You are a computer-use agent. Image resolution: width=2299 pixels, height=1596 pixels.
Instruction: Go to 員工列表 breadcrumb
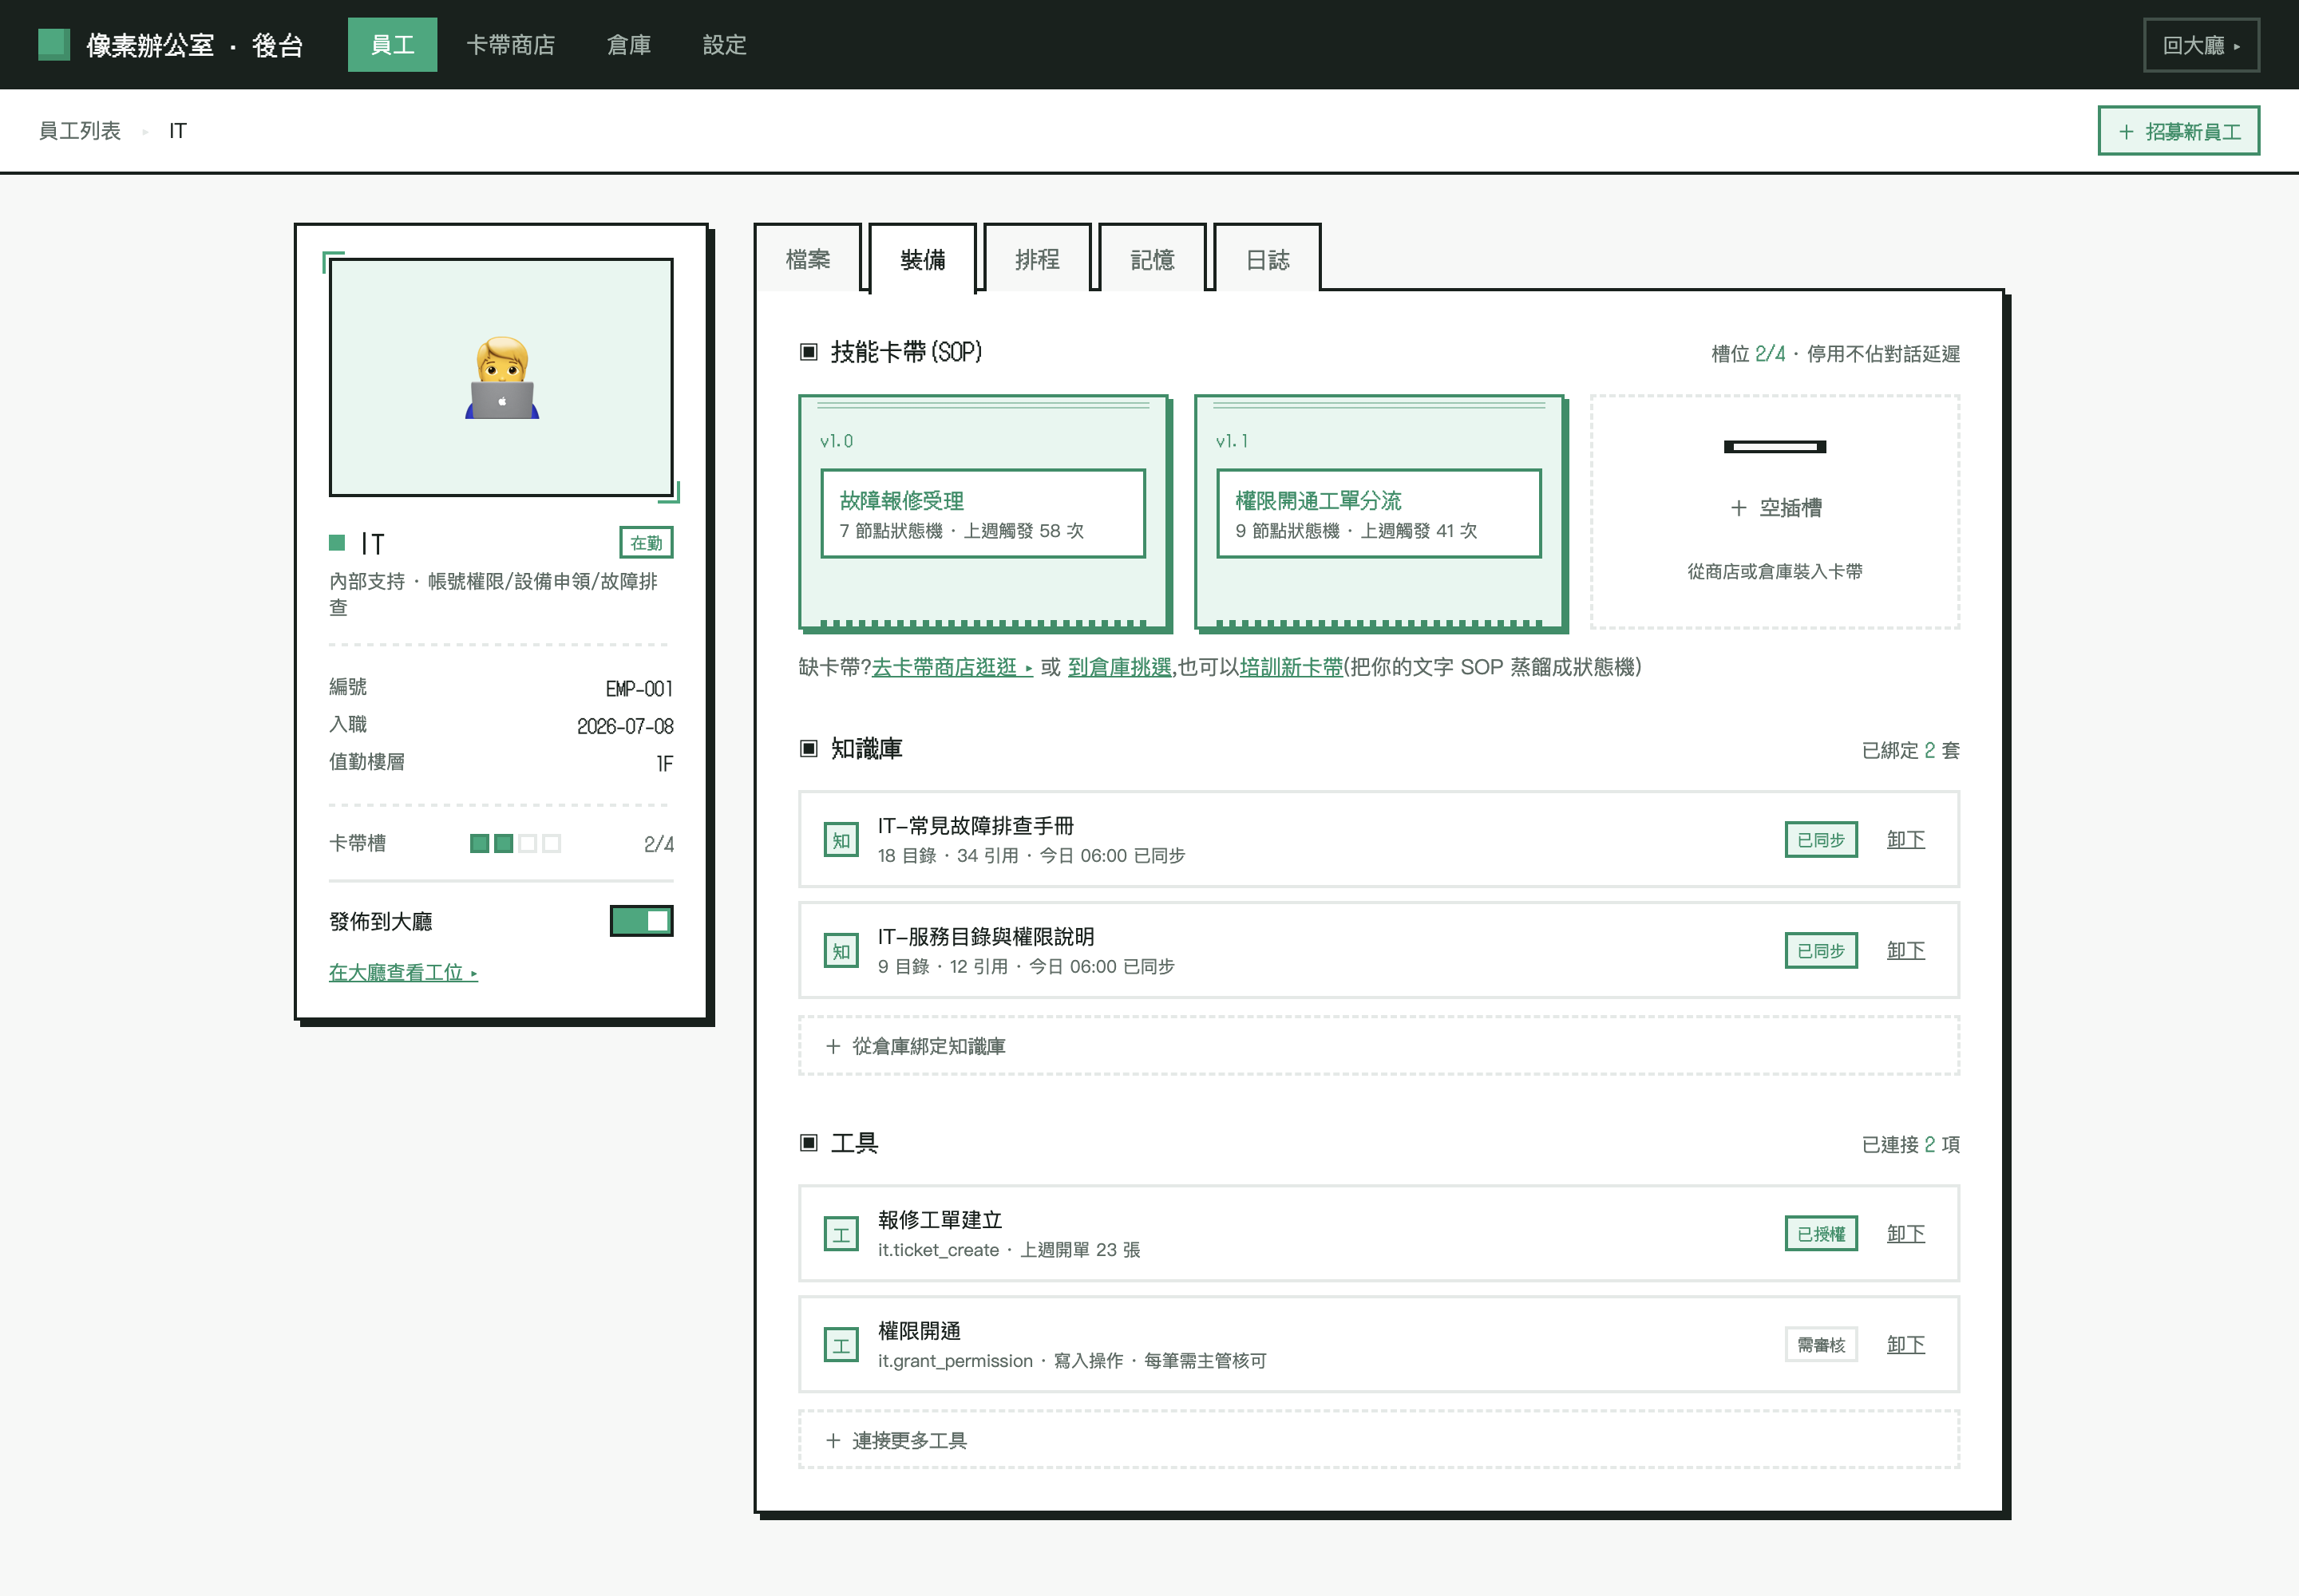coord(79,131)
